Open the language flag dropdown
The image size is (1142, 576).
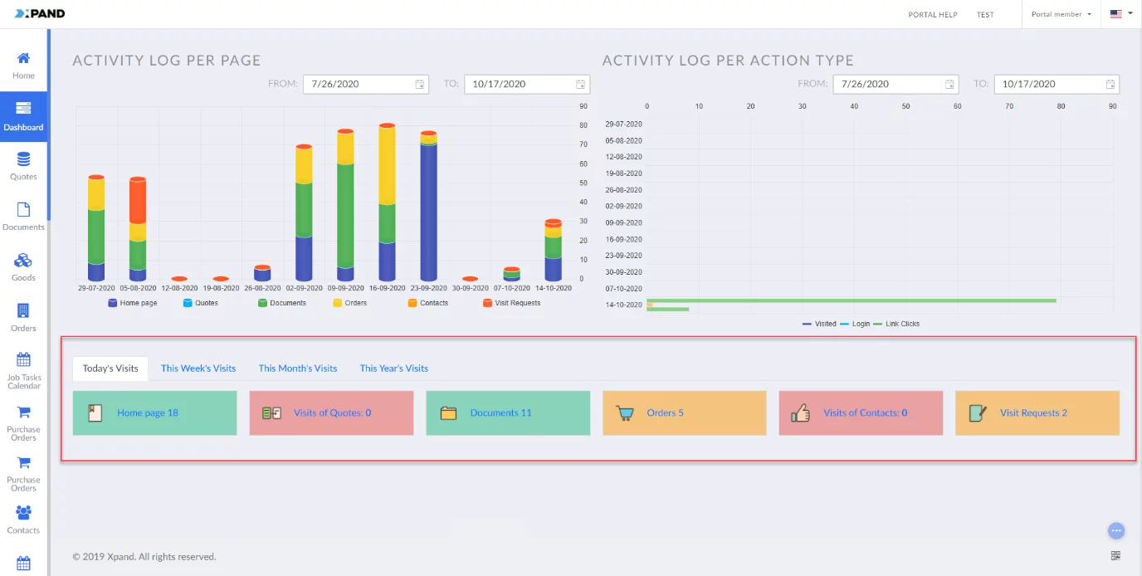pyautogui.click(x=1120, y=14)
